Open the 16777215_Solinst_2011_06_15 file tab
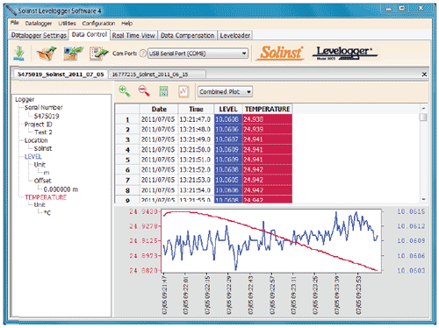The width and height of the screenshot is (439, 328). coord(150,75)
